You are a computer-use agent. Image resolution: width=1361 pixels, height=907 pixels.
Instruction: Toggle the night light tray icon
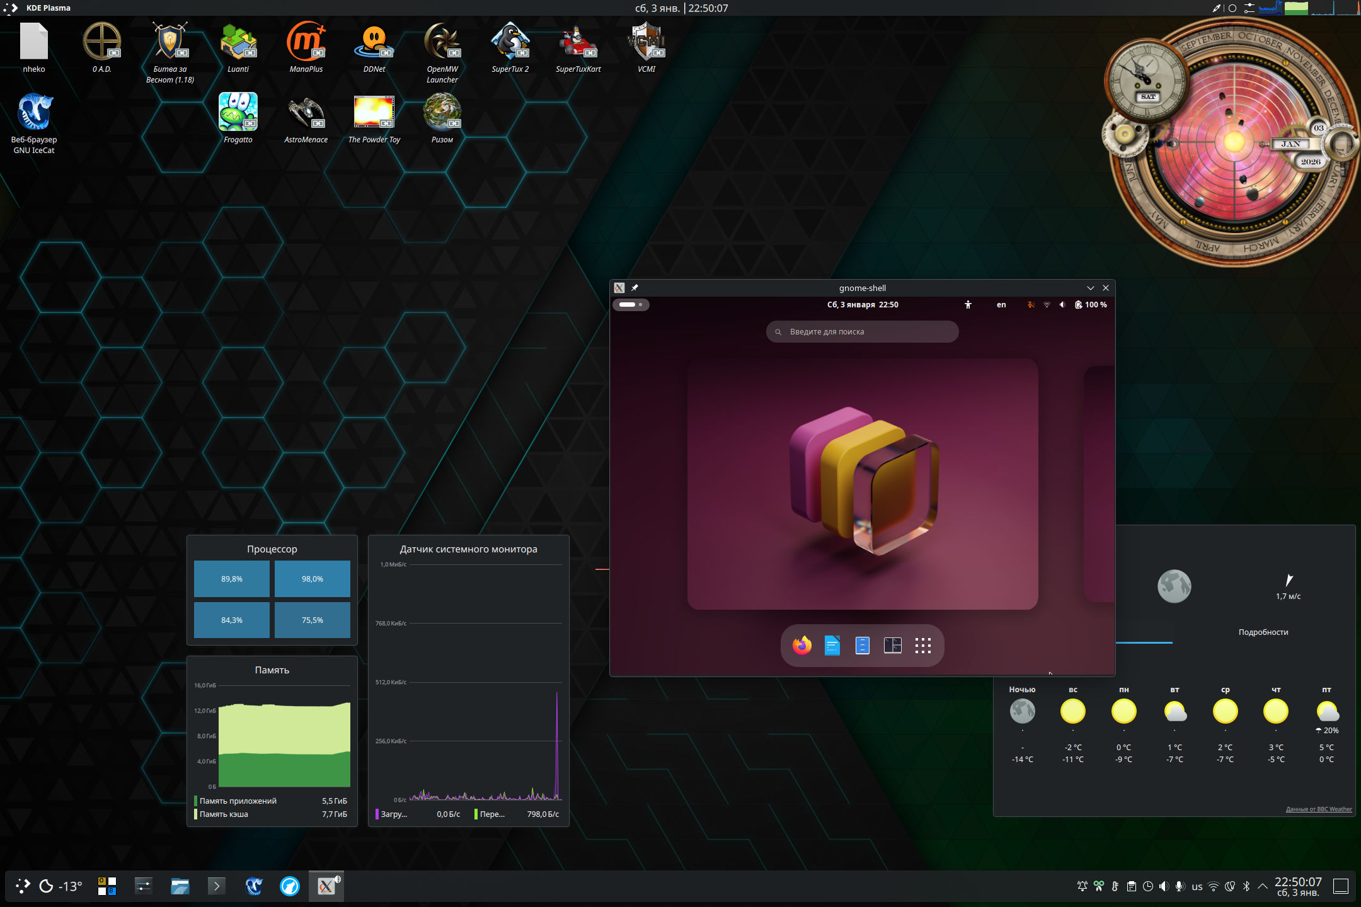point(1229,886)
